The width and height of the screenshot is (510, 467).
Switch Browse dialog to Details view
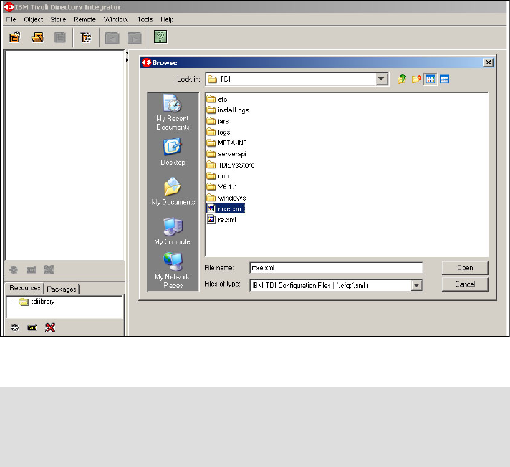coord(444,79)
